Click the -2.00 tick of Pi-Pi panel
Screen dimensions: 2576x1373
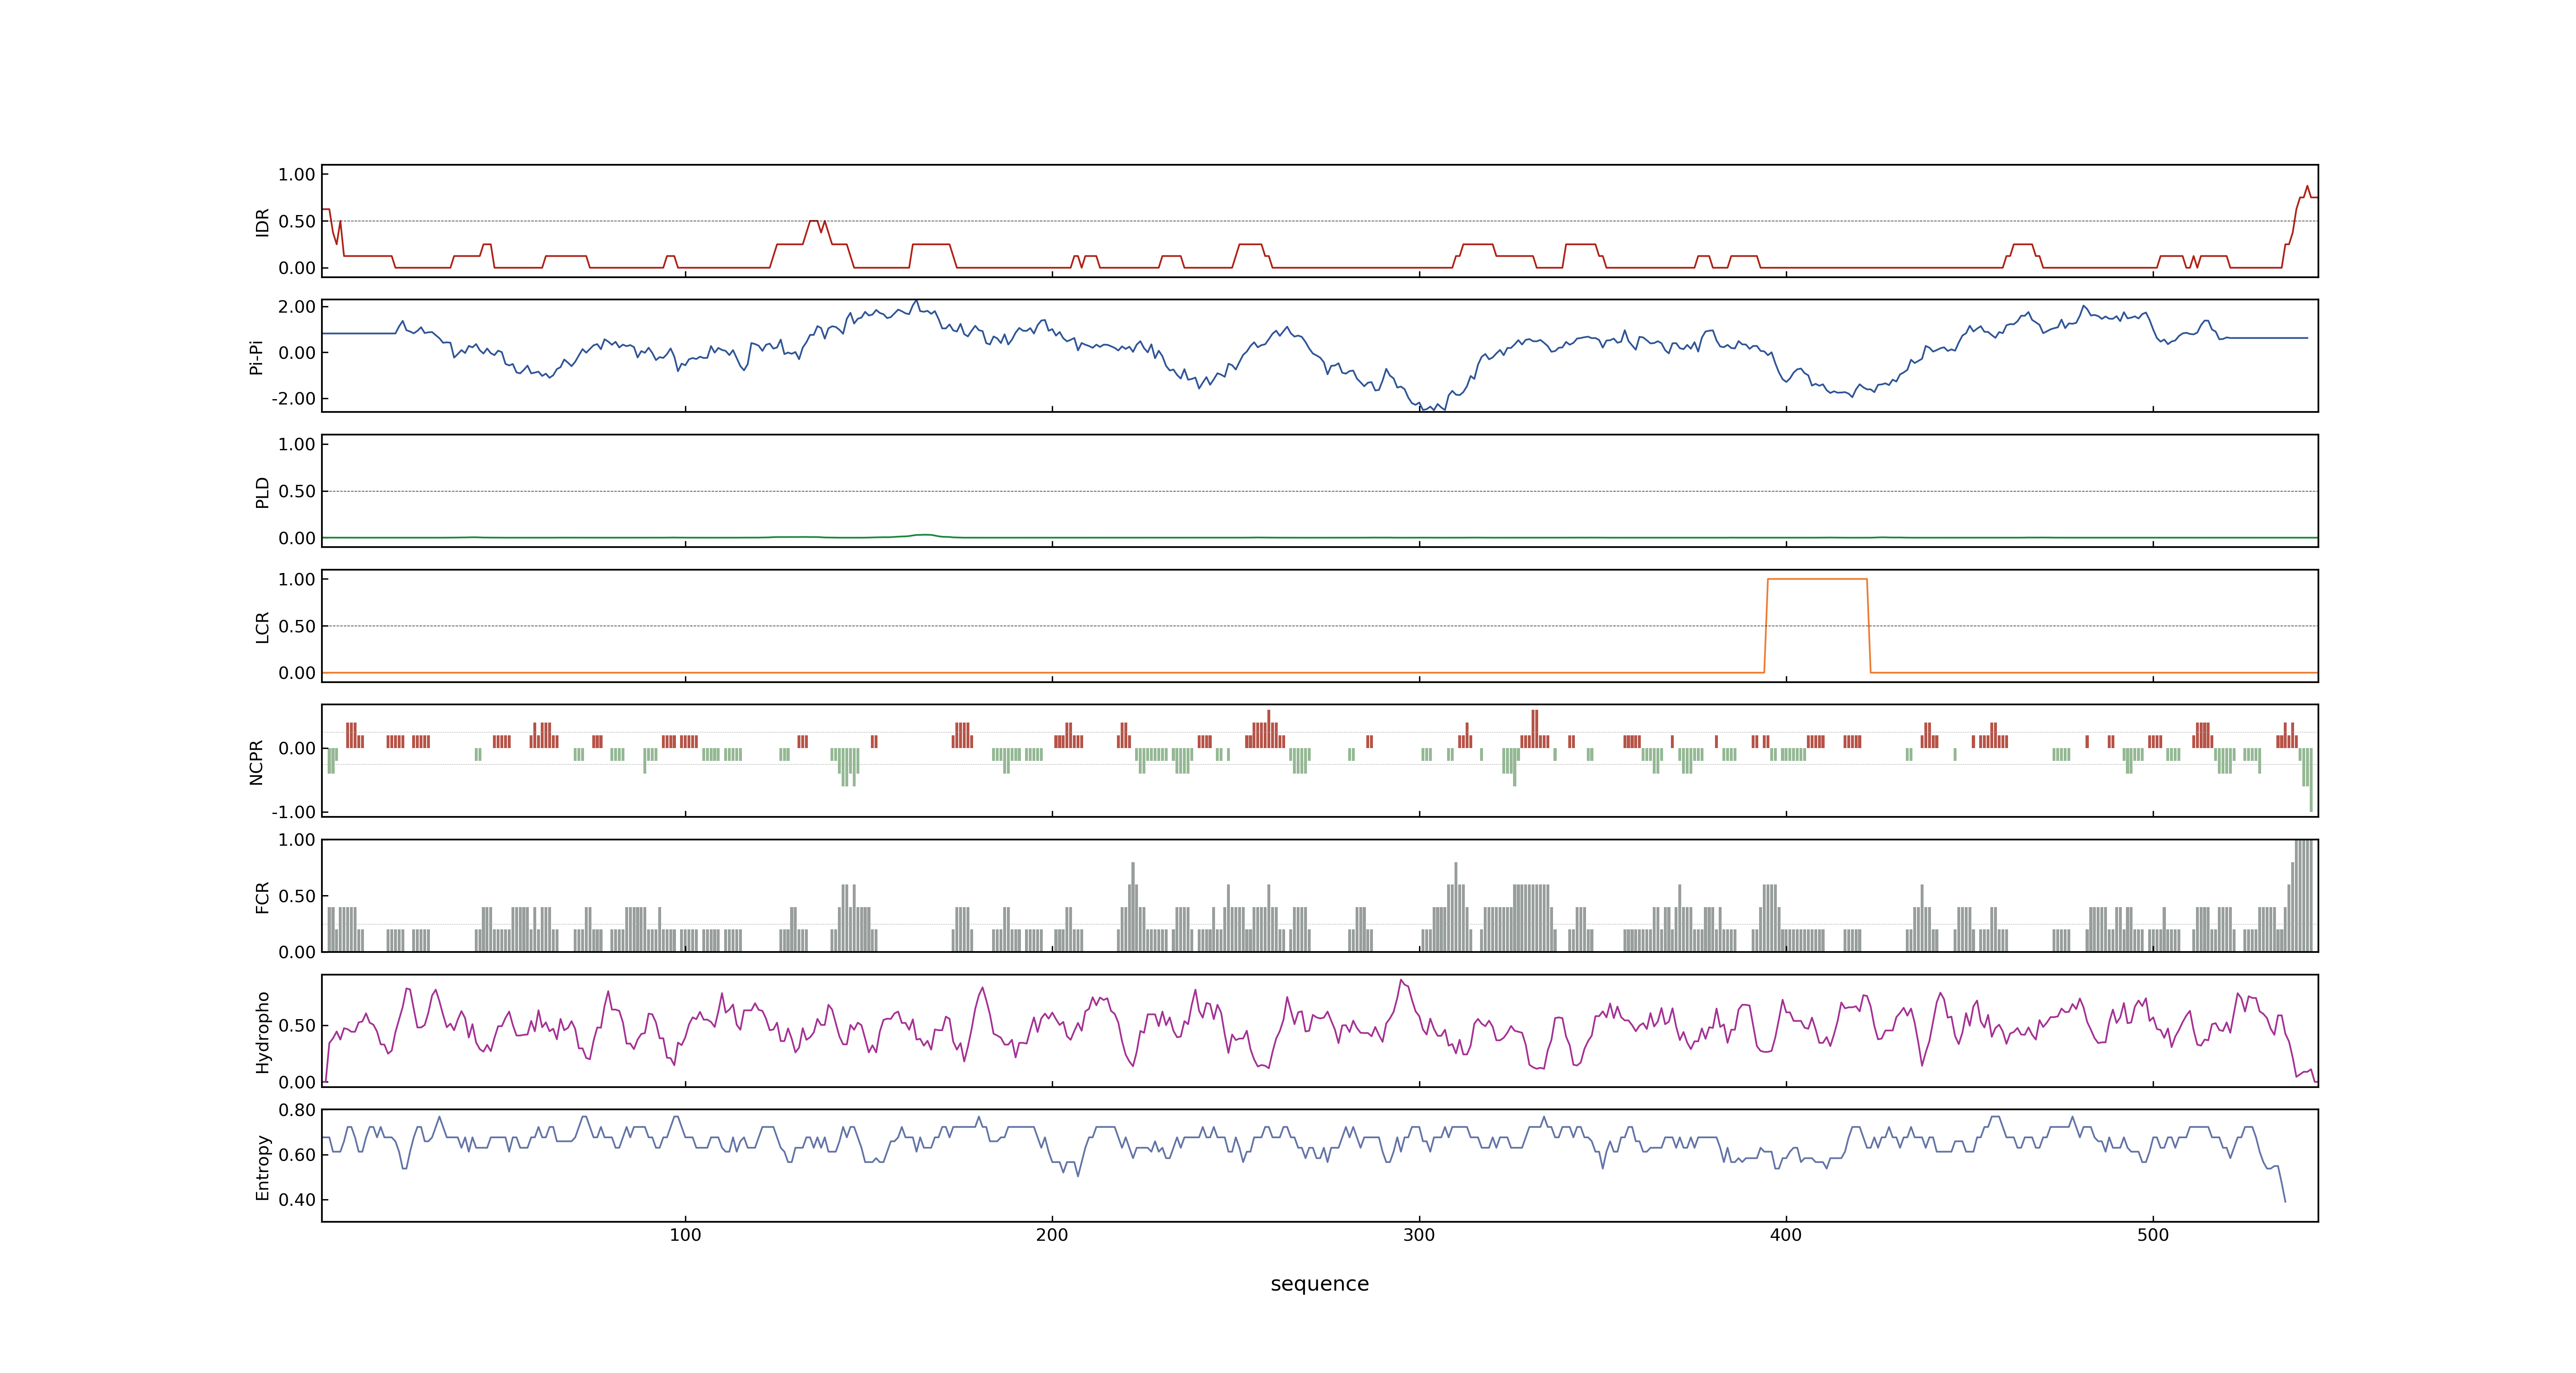click(293, 399)
